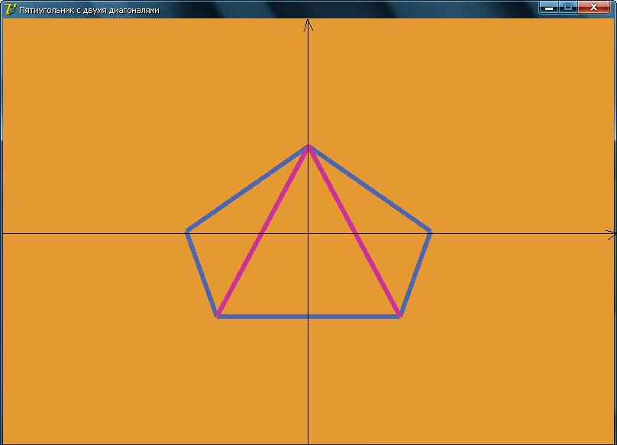Select the lower-right short blue pentagon side

pos(415,273)
